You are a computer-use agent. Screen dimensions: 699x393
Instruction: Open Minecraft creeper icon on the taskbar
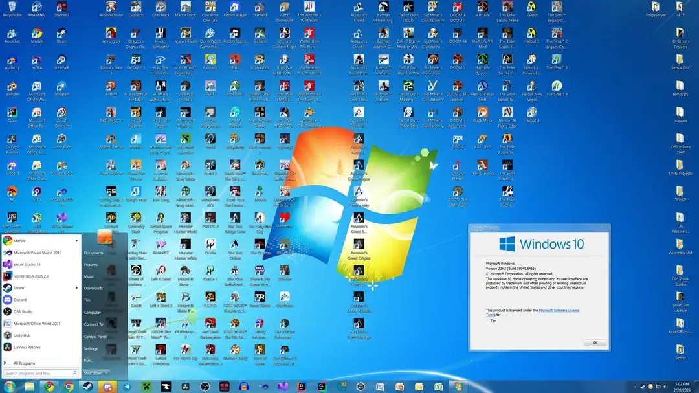tap(147, 387)
